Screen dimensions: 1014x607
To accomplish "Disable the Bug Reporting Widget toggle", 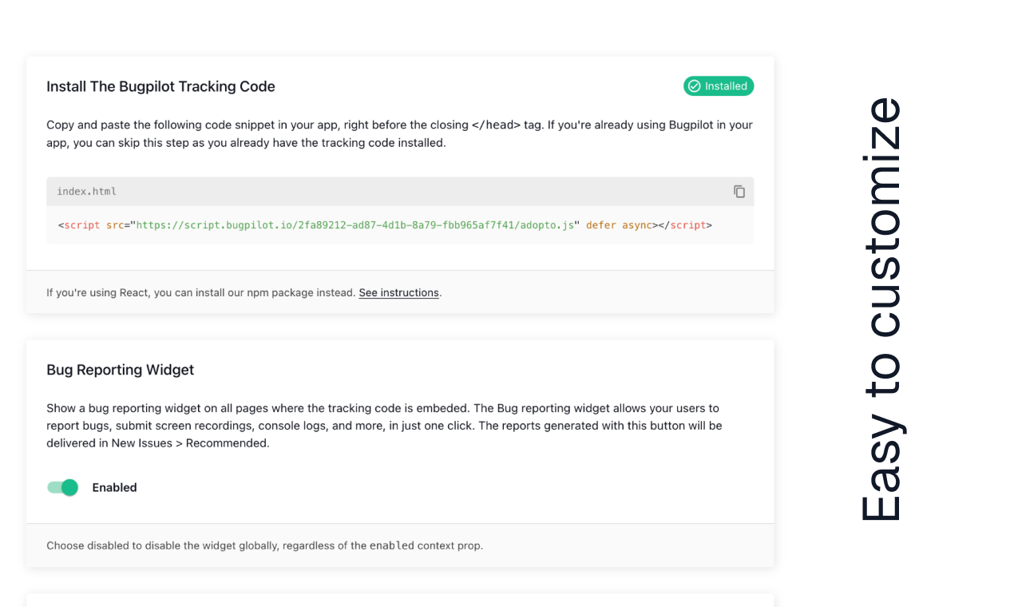I will 62,487.
